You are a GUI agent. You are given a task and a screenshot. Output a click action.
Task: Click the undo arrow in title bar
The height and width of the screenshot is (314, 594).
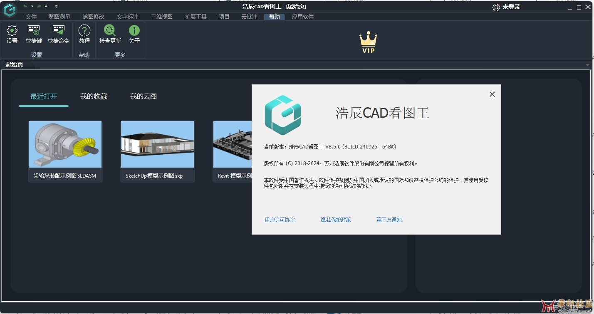(26, 6)
